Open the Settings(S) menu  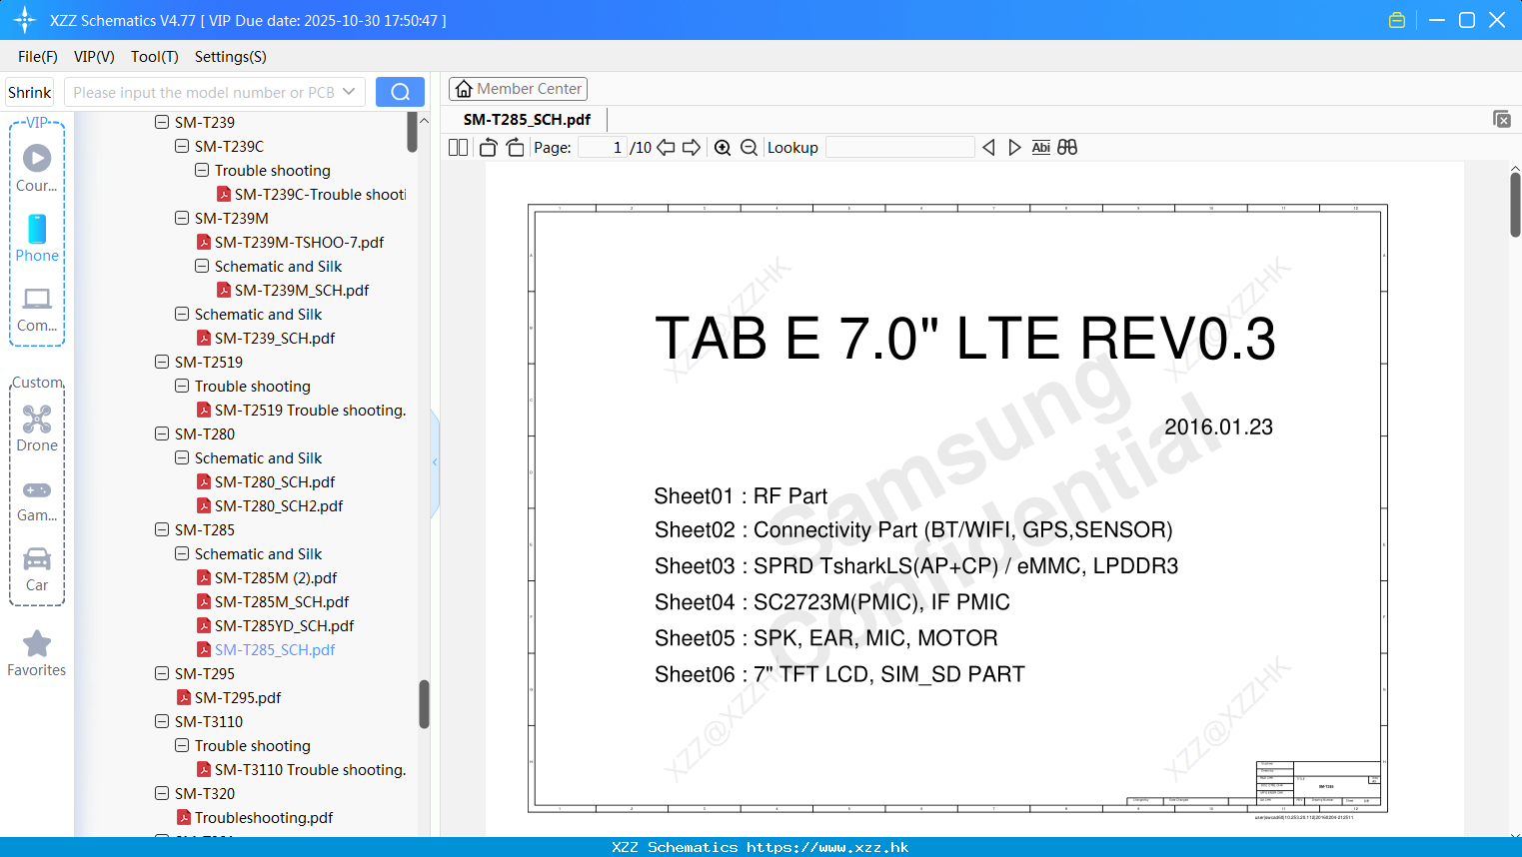pyautogui.click(x=231, y=57)
